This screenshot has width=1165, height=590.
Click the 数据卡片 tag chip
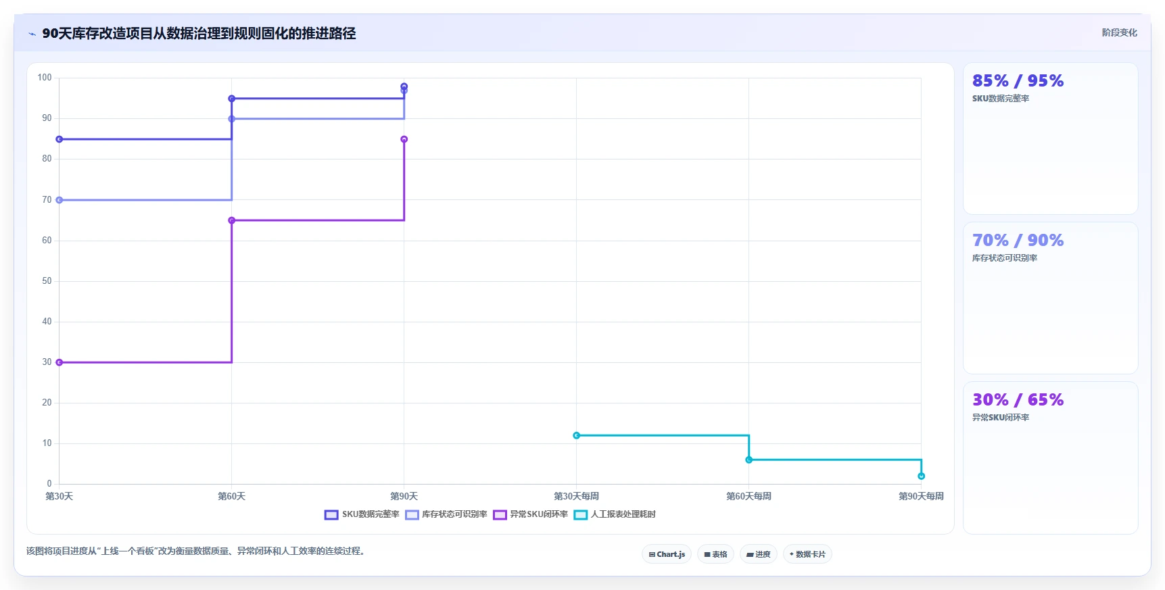(807, 554)
